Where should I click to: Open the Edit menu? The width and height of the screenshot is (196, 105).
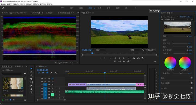click(9, 4)
